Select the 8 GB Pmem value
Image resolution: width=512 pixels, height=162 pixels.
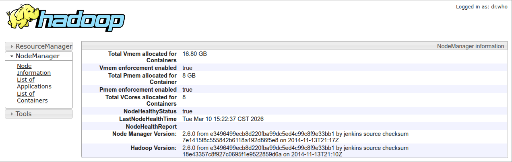pos(189,76)
